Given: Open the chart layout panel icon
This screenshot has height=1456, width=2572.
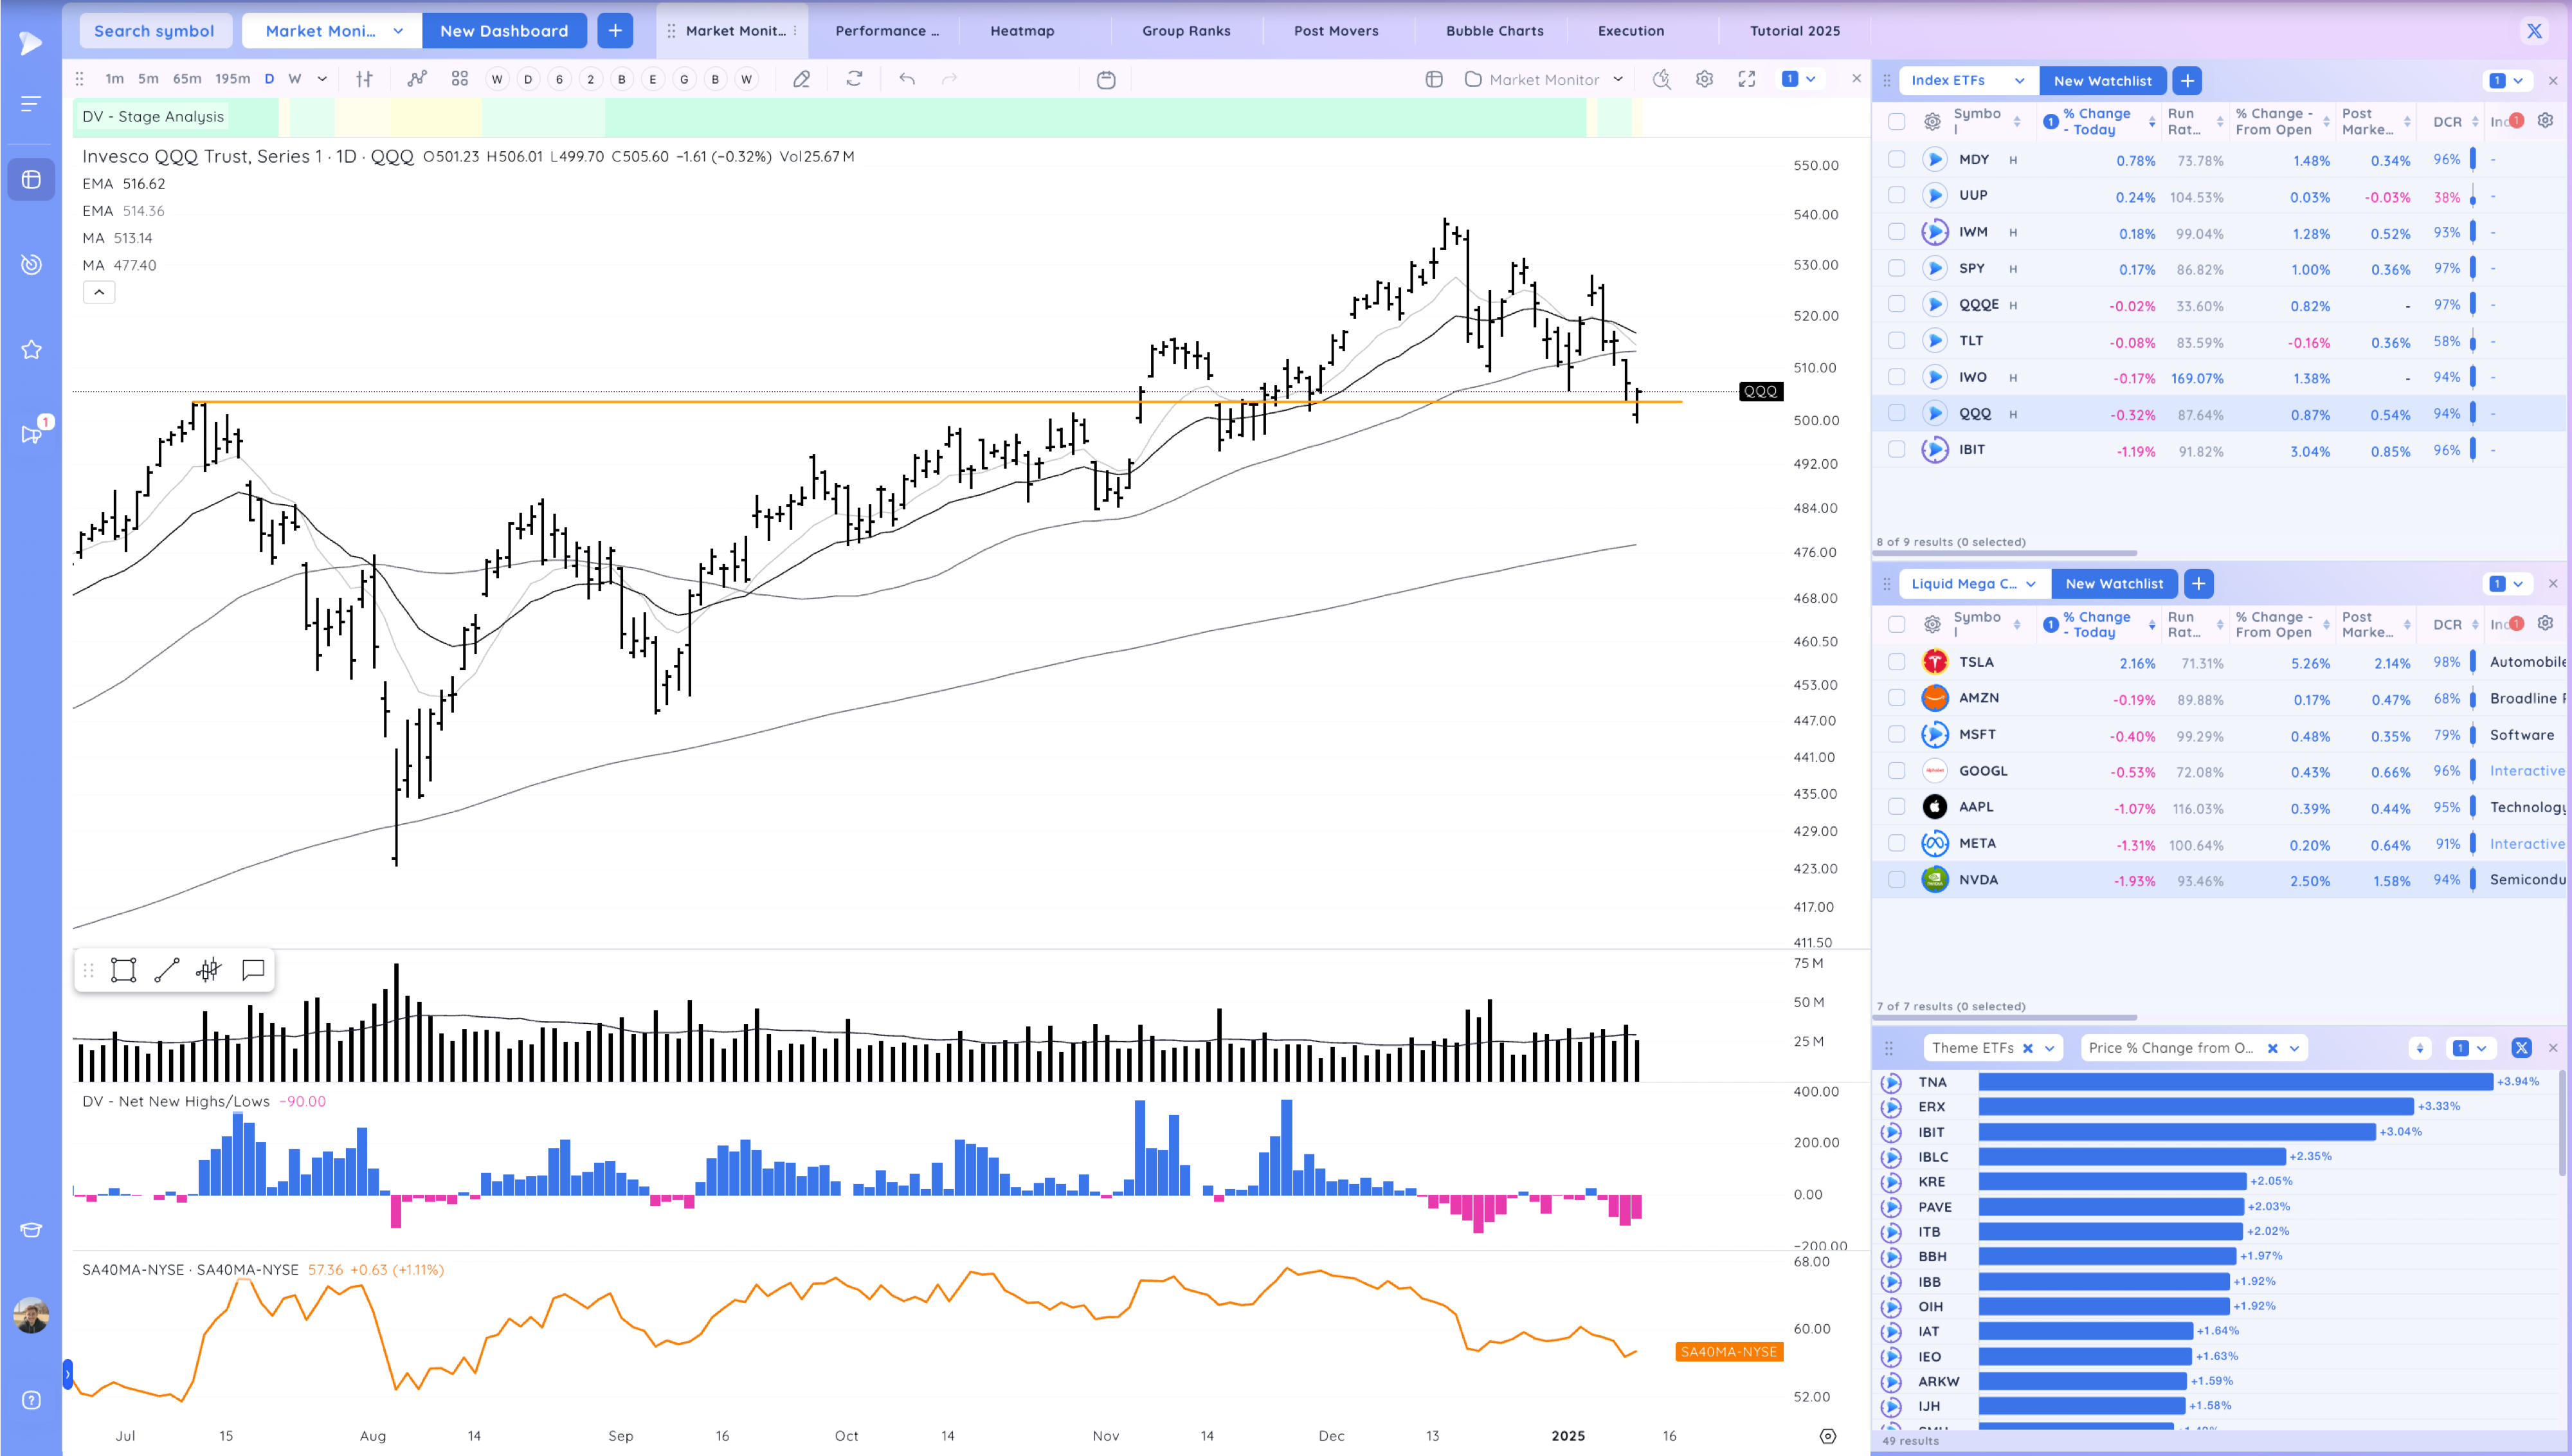Looking at the screenshot, I should coord(1433,79).
